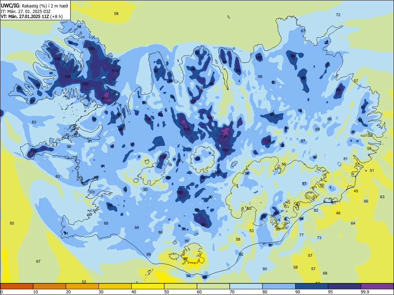The height and width of the screenshot is (295, 394).
Task: Click the bright yellow 40–50 legend swatch
Action: [x=148, y=286]
